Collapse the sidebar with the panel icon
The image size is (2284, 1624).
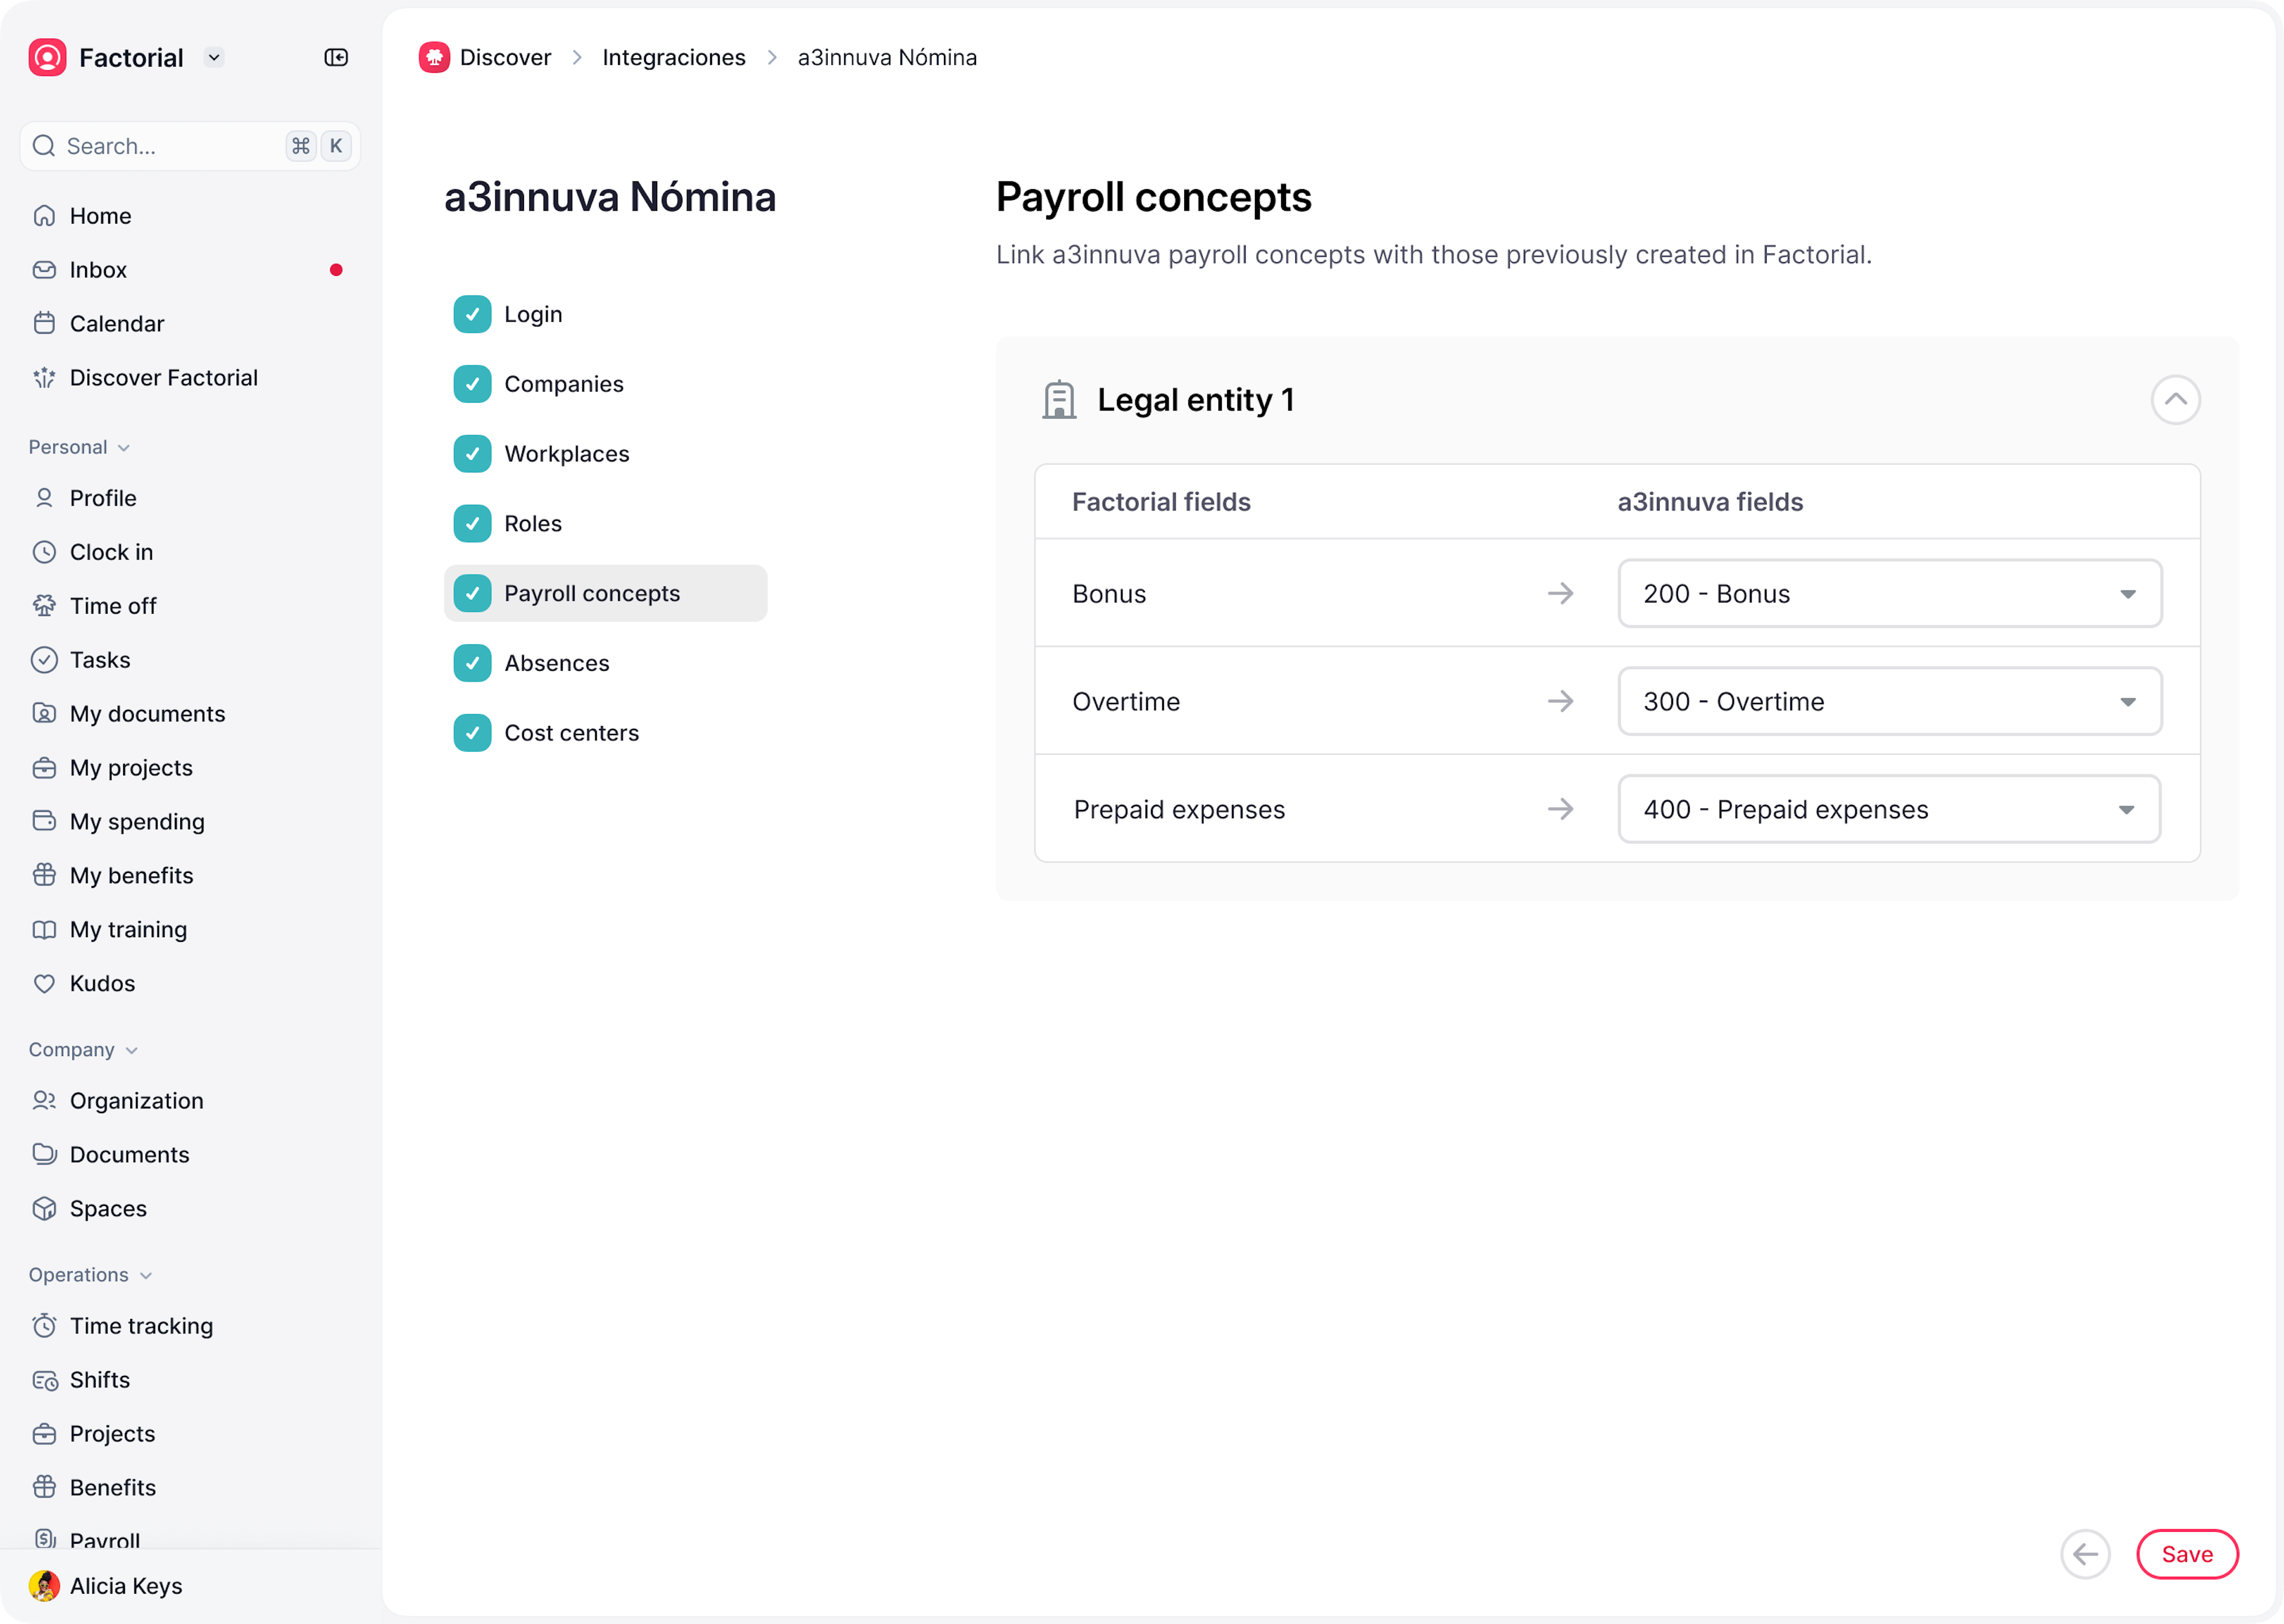click(x=336, y=58)
